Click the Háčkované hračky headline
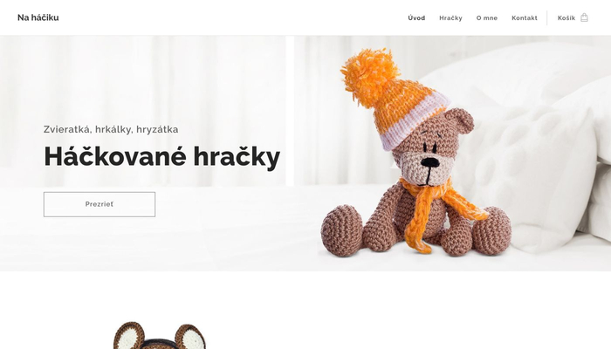 [x=162, y=156]
